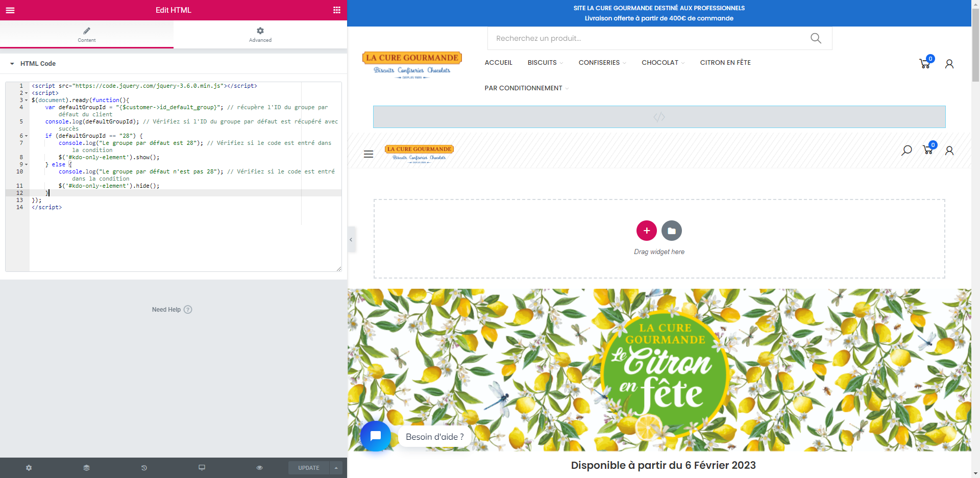This screenshot has height=478, width=980.
Task: Place cursor on code line 8
Action: point(186,158)
